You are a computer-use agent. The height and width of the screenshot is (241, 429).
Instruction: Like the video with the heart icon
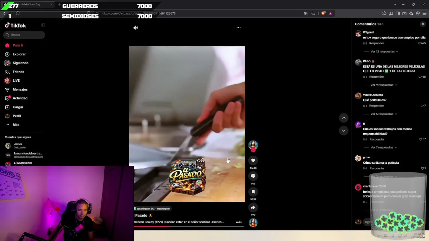click(253, 160)
